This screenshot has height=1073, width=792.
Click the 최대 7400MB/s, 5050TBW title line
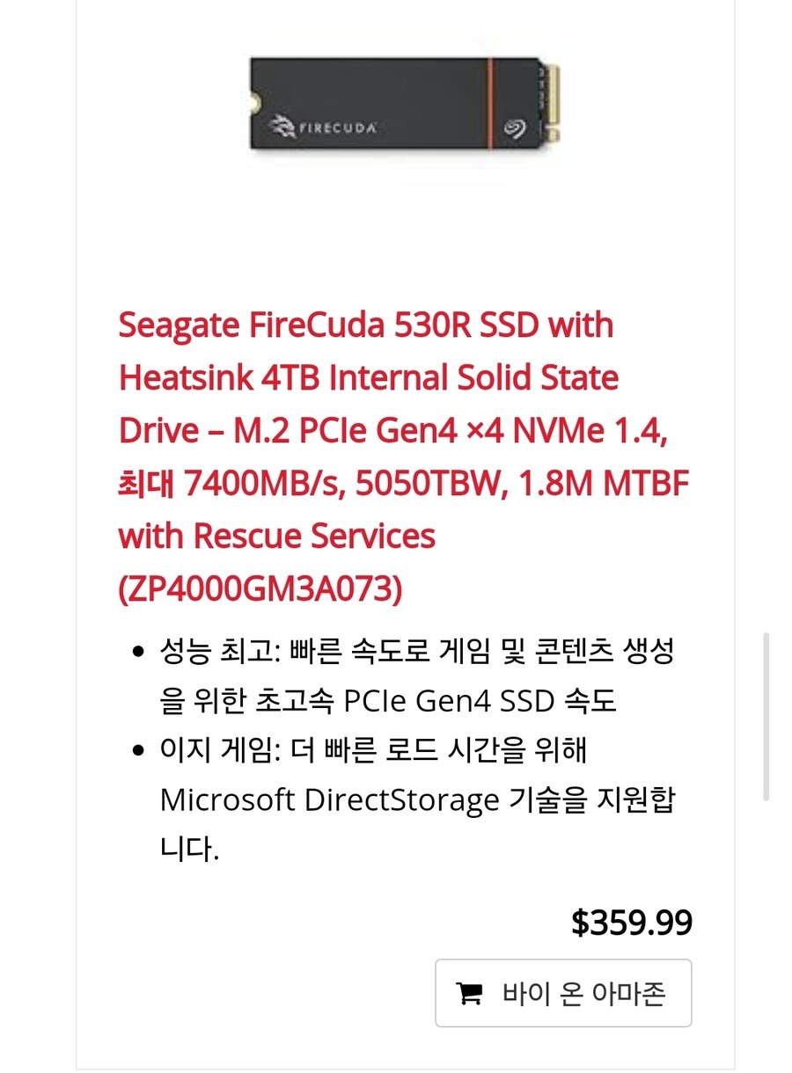403,484
